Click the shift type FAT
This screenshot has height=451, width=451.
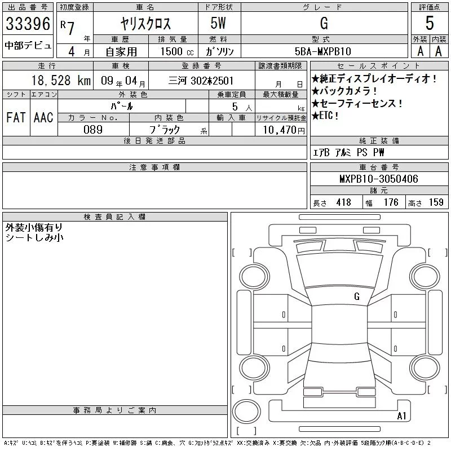[x=16, y=117]
